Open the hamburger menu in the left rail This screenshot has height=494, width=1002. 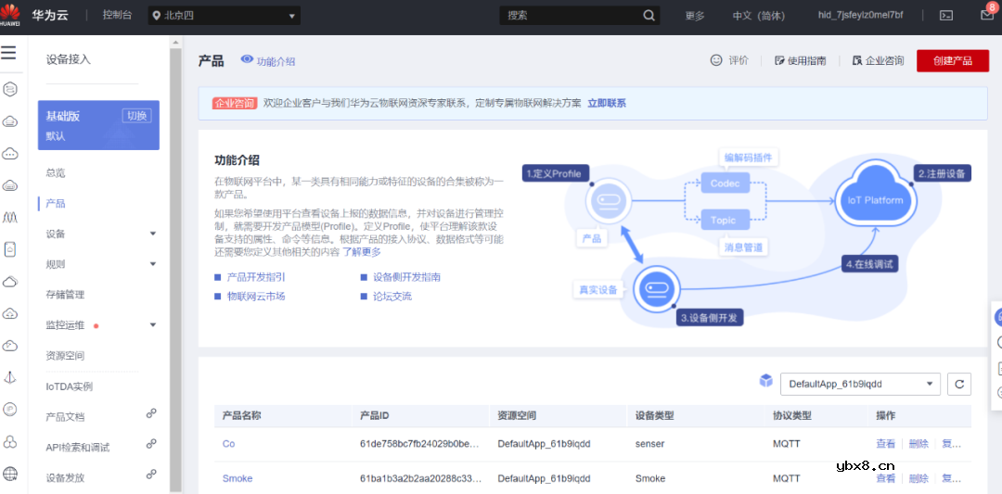pos(8,53)
